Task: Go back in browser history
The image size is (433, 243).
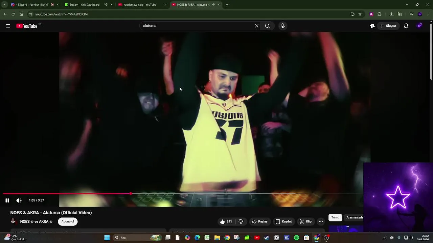Action: click(5, 14)
